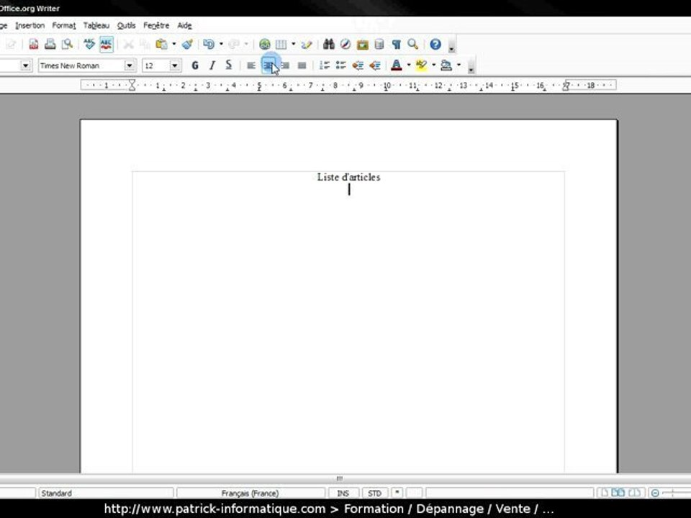Open the Navigator compass icon

345,44
